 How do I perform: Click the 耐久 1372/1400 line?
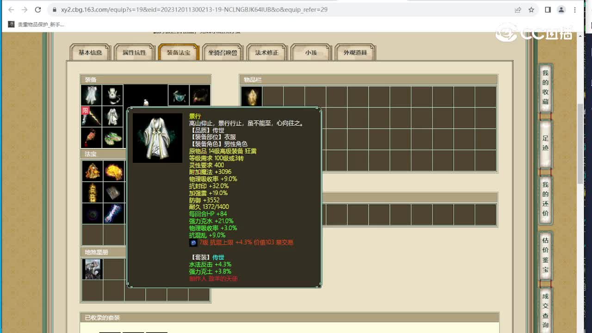coord(209,207)
